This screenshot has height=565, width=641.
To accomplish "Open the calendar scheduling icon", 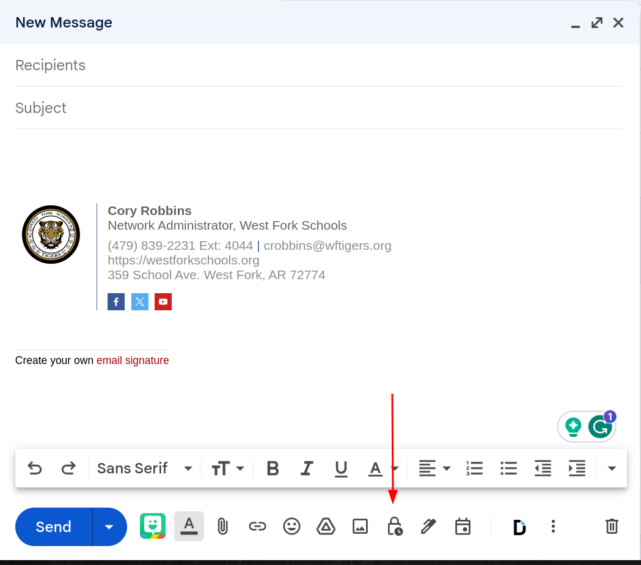I will (463, 527).
